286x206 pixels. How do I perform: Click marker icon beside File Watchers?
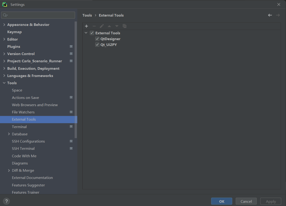tap(71, 112)
